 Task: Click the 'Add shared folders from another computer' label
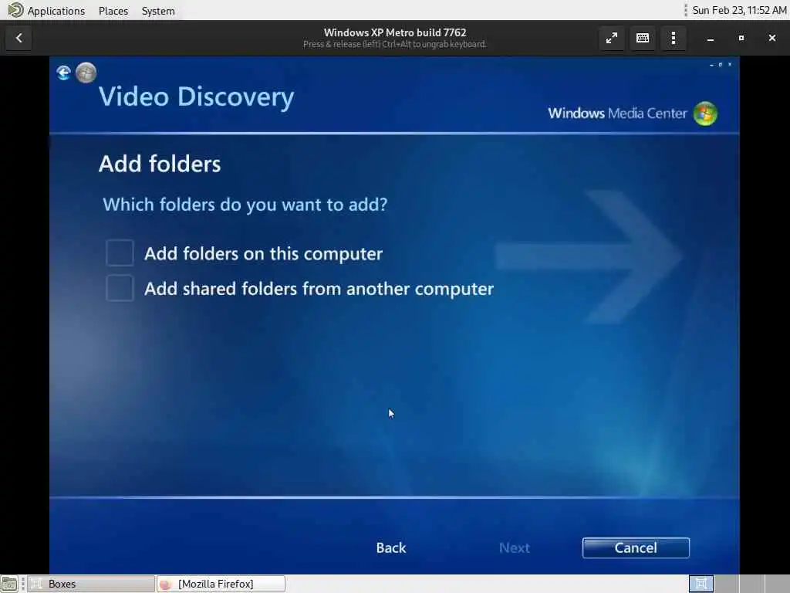[x=319, y=289]
